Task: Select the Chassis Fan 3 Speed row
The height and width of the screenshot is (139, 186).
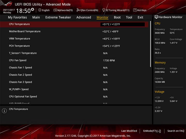Action: pyautogui.click(x=74, y=82)
